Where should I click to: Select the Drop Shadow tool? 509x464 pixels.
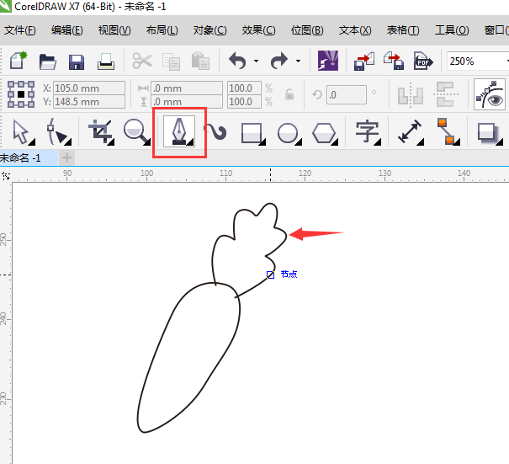tap(490, 133)
